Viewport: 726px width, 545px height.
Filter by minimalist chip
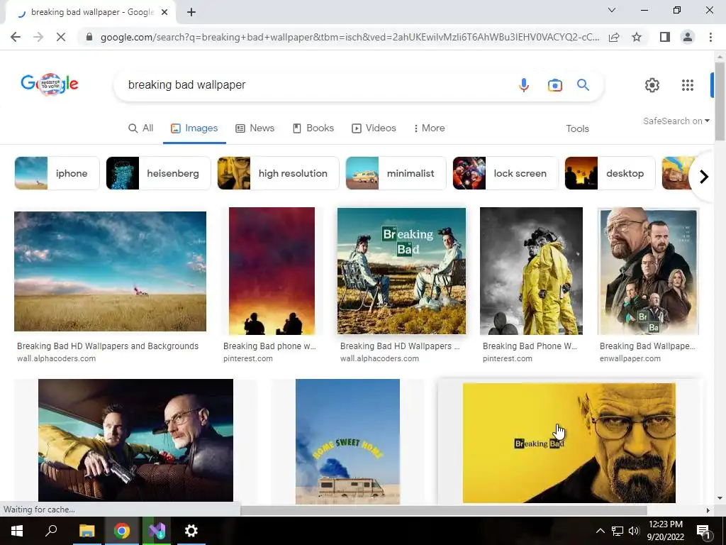tap(396, 173)
